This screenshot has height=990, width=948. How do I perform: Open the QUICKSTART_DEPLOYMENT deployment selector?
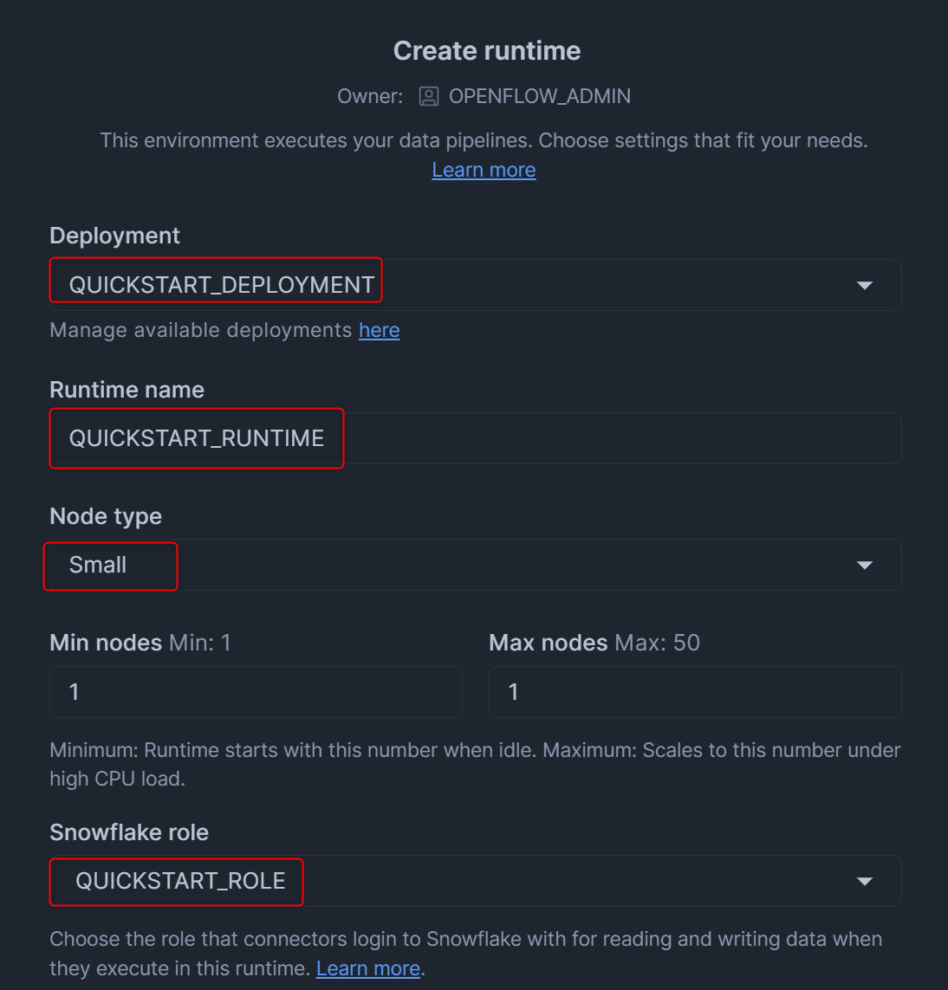[x=475, y=285]
